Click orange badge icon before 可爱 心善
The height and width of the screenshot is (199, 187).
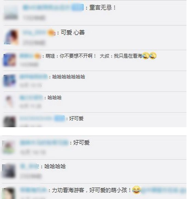pos(51,33)
